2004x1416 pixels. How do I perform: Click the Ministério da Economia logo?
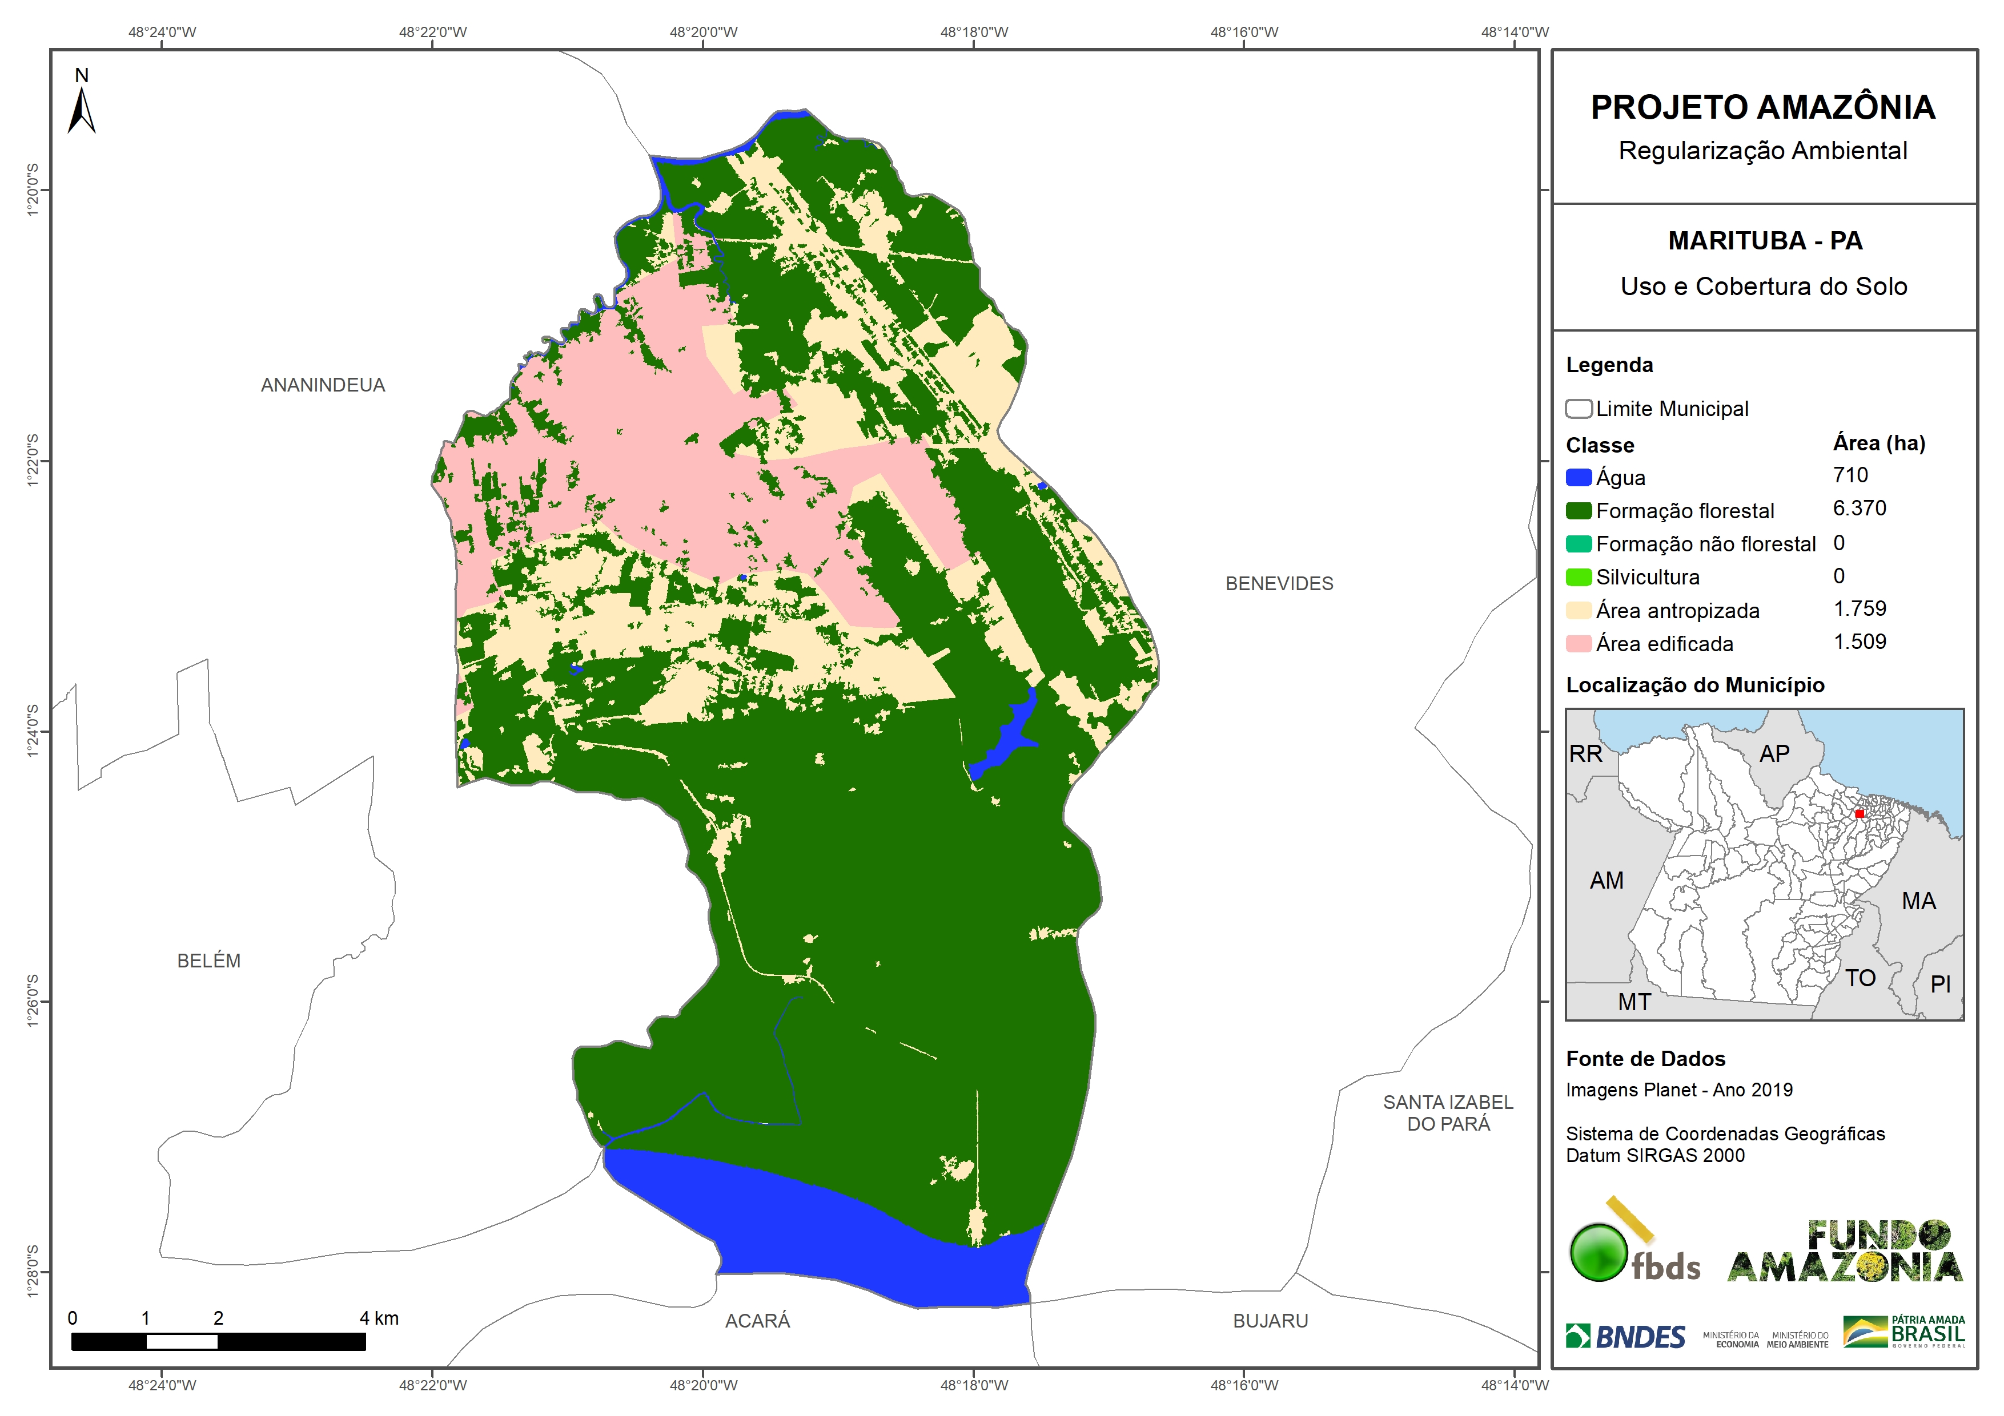click(x=1731, y=1339)
